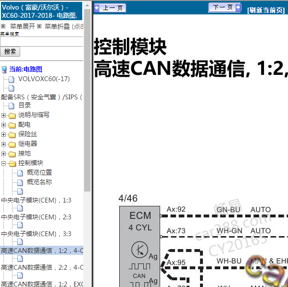Screen dimensions: 288x287
Task: Open 高速CAN数据通信，1:2，EXC diagram
Action: click(x=42, y=284)
